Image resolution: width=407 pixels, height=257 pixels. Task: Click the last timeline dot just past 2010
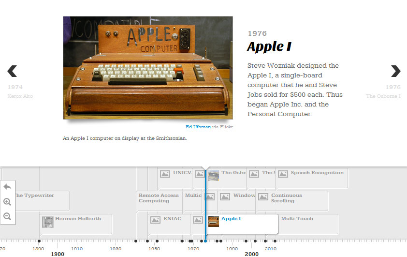tap(275, 241)
